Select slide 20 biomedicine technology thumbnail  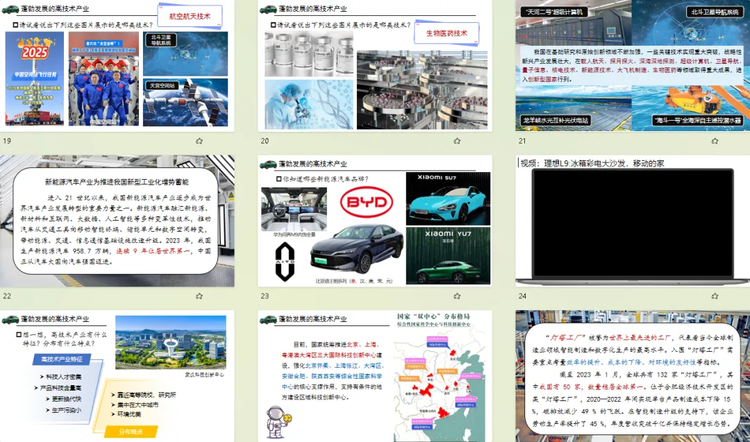click(x=375, y=65)
